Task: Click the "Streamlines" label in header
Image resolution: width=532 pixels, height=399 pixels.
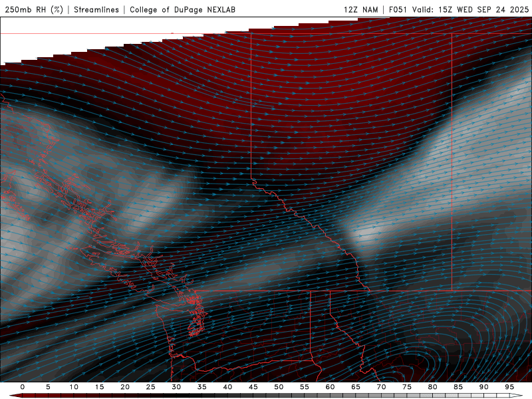Action: [96, 9]
